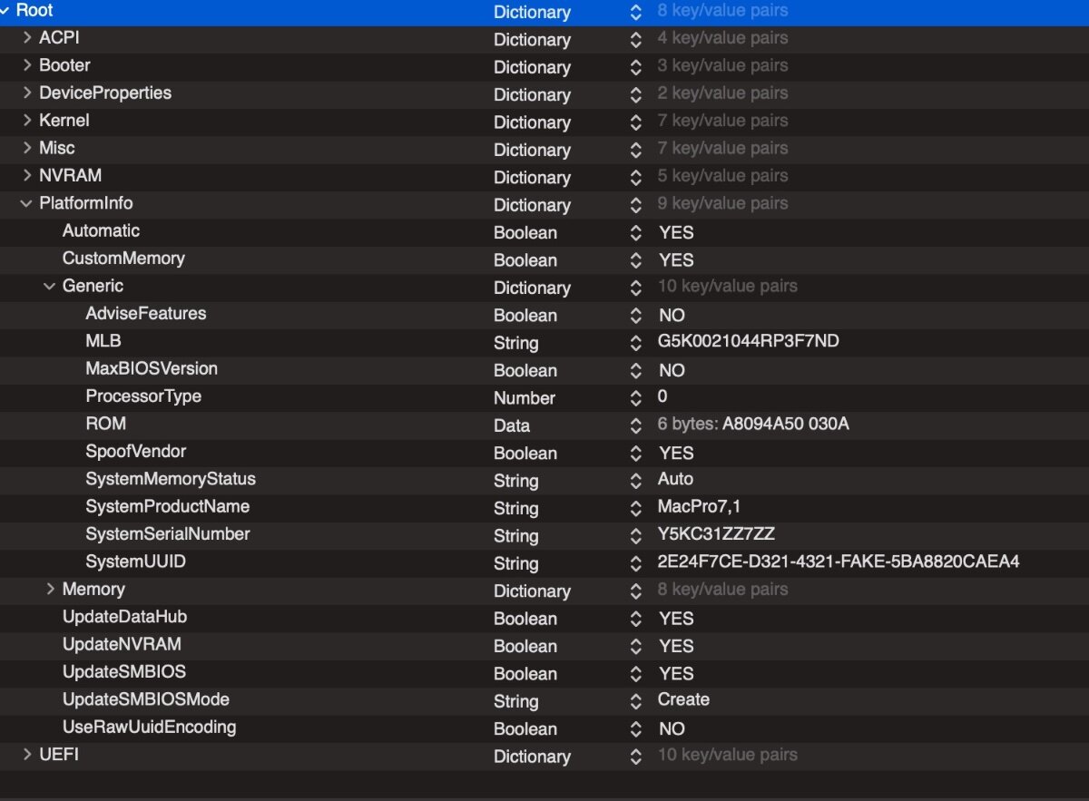
Task: Toggle Automatic boolean value YES
Action: pos(676,232)
